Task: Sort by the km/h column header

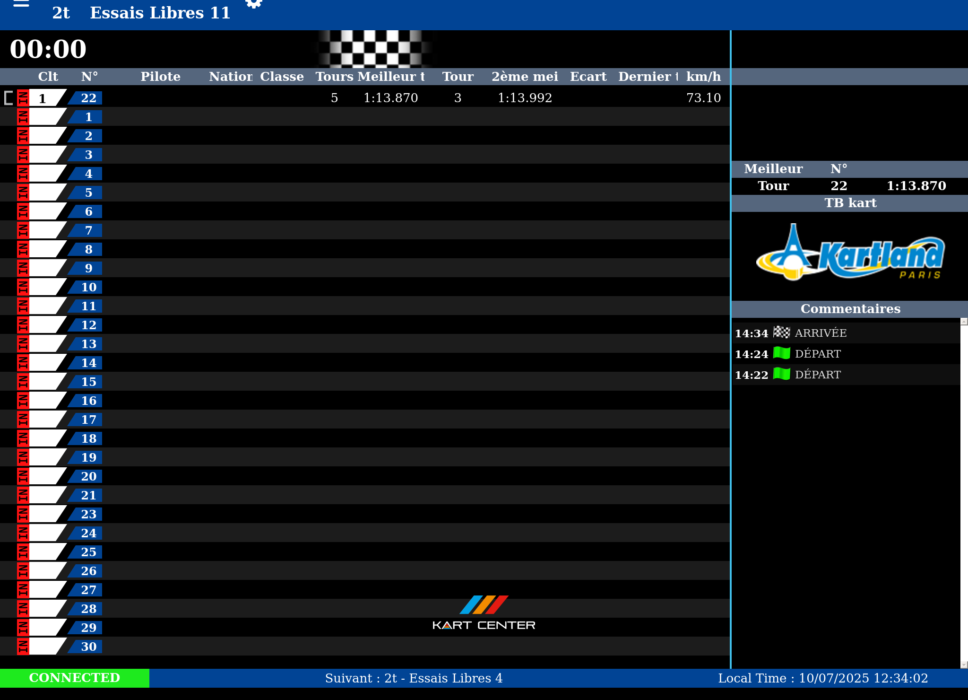Action: coord(703,77)
